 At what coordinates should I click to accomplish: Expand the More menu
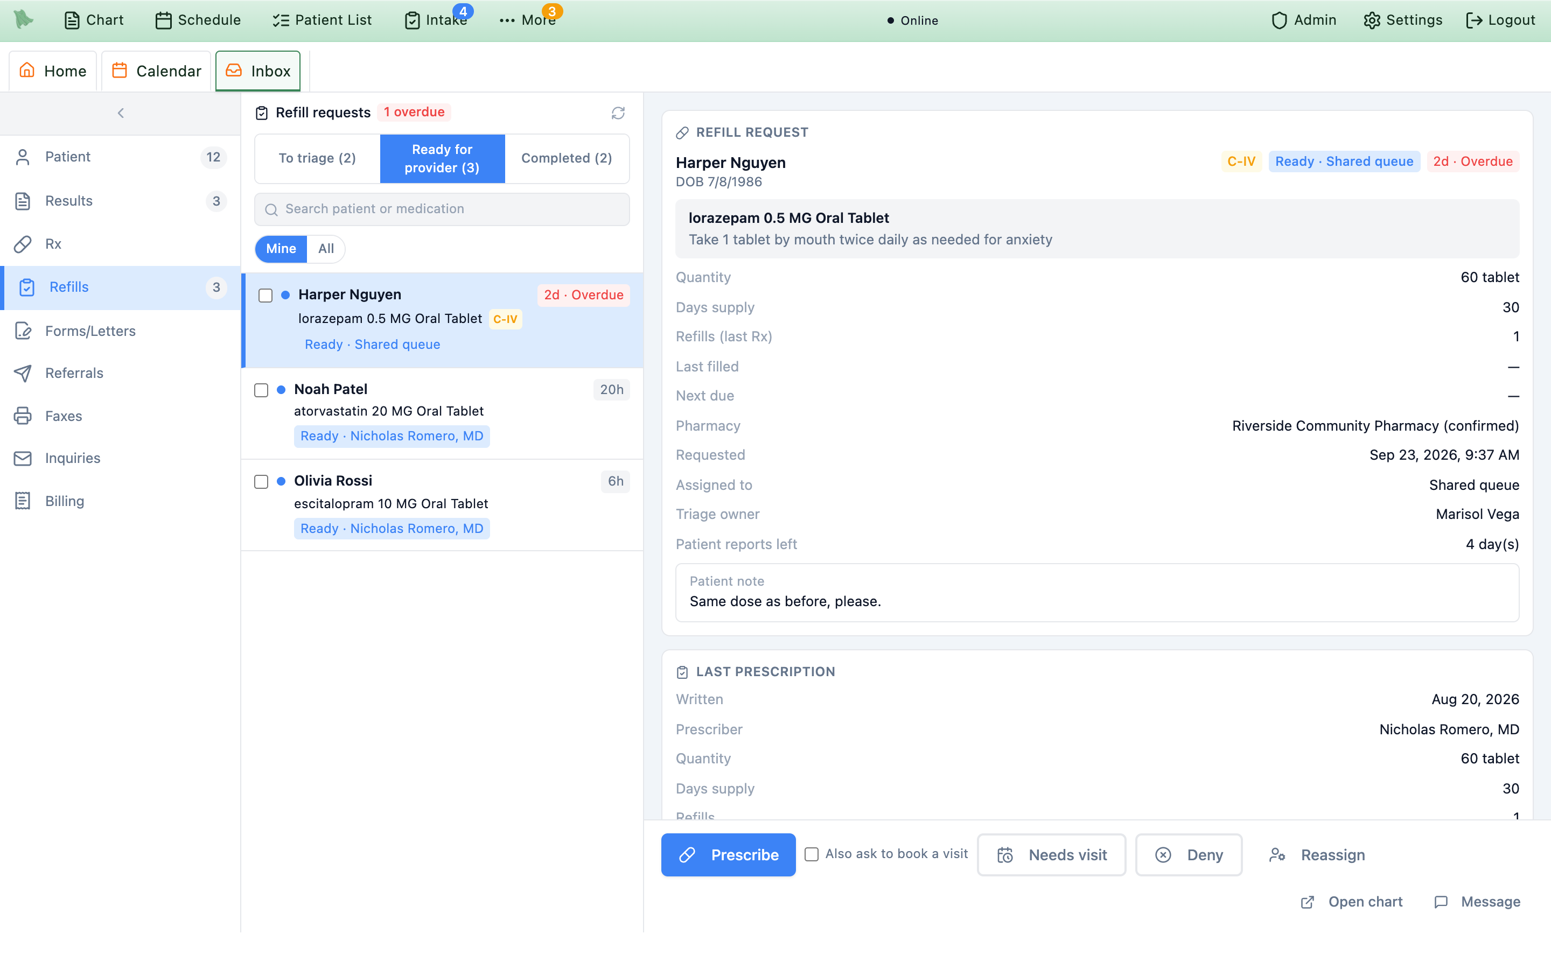tap(528, 20)
